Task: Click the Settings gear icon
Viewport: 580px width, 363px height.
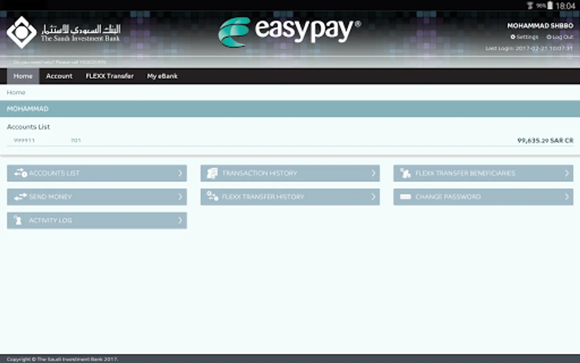Action: (x=513, y=37)
